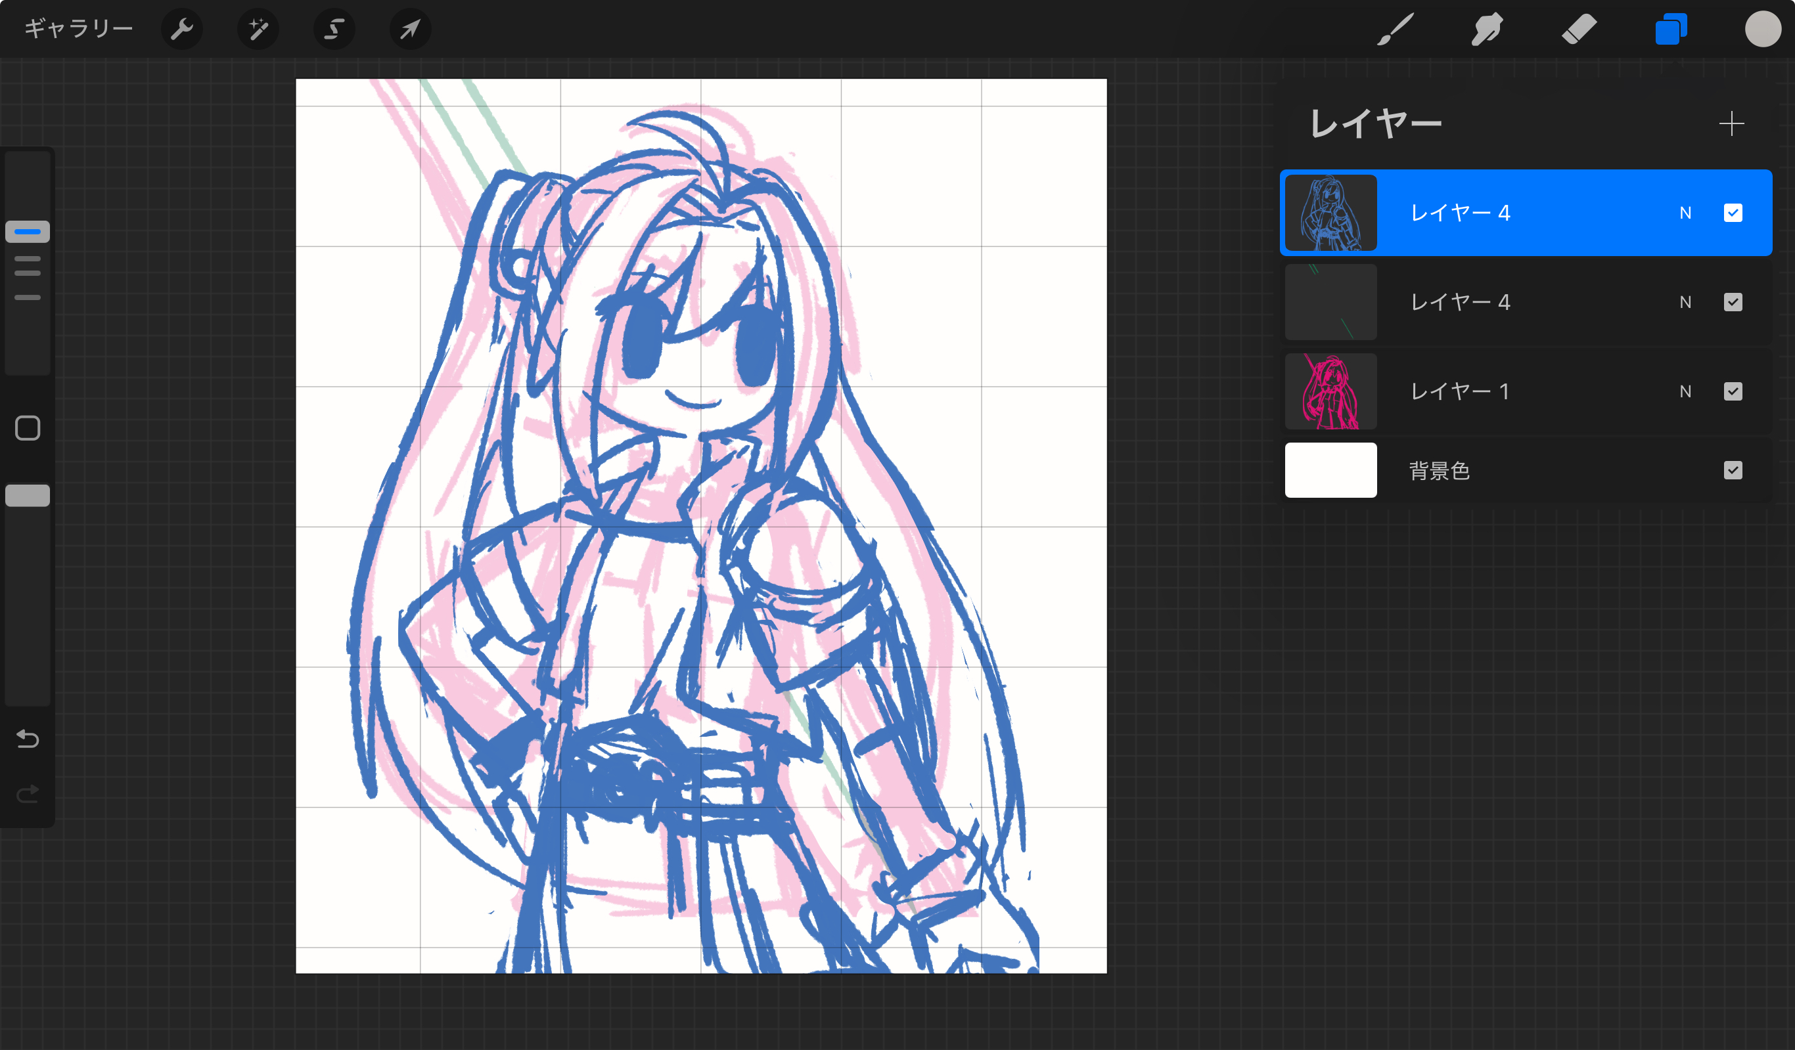
Task: Uncheck visibility of the unselected レイヤー 4
Action: click(x=1733, y=302)
